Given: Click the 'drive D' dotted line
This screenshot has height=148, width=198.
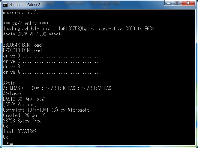Looking at the screenshot, I should pos(51,56).
